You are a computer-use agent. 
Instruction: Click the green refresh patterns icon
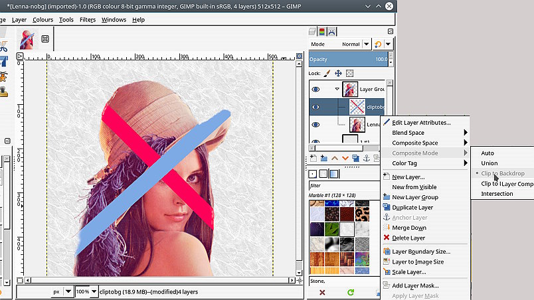pos(351,292)
